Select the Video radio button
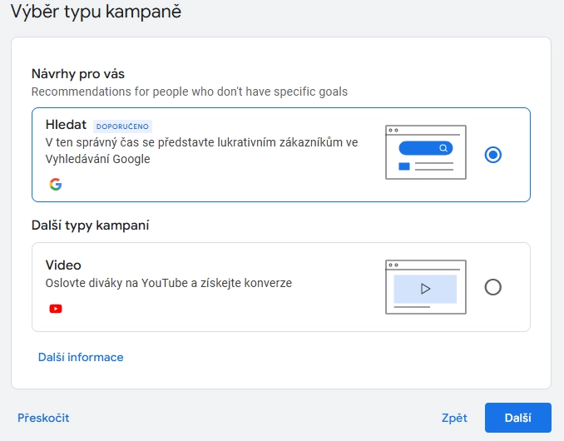This screenshot has width=564, height=441. [x=492, y=287]
